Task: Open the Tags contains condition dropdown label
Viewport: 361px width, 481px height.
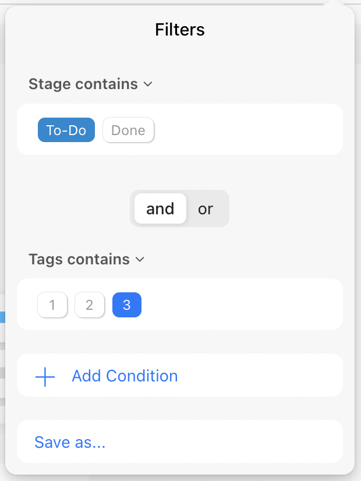Action: [79, 260]
